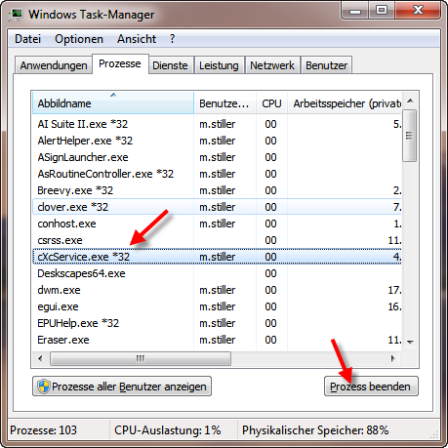The height and width of the screenshot is (448, 448).
Task: Click the vertical scrollbar up arrow
Action: [x=410, y=101]
